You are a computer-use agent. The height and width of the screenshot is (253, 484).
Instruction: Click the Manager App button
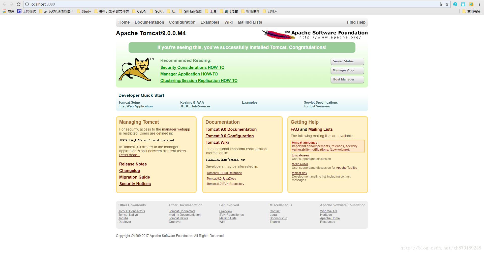pyautogui.click(x=347, y=70)
